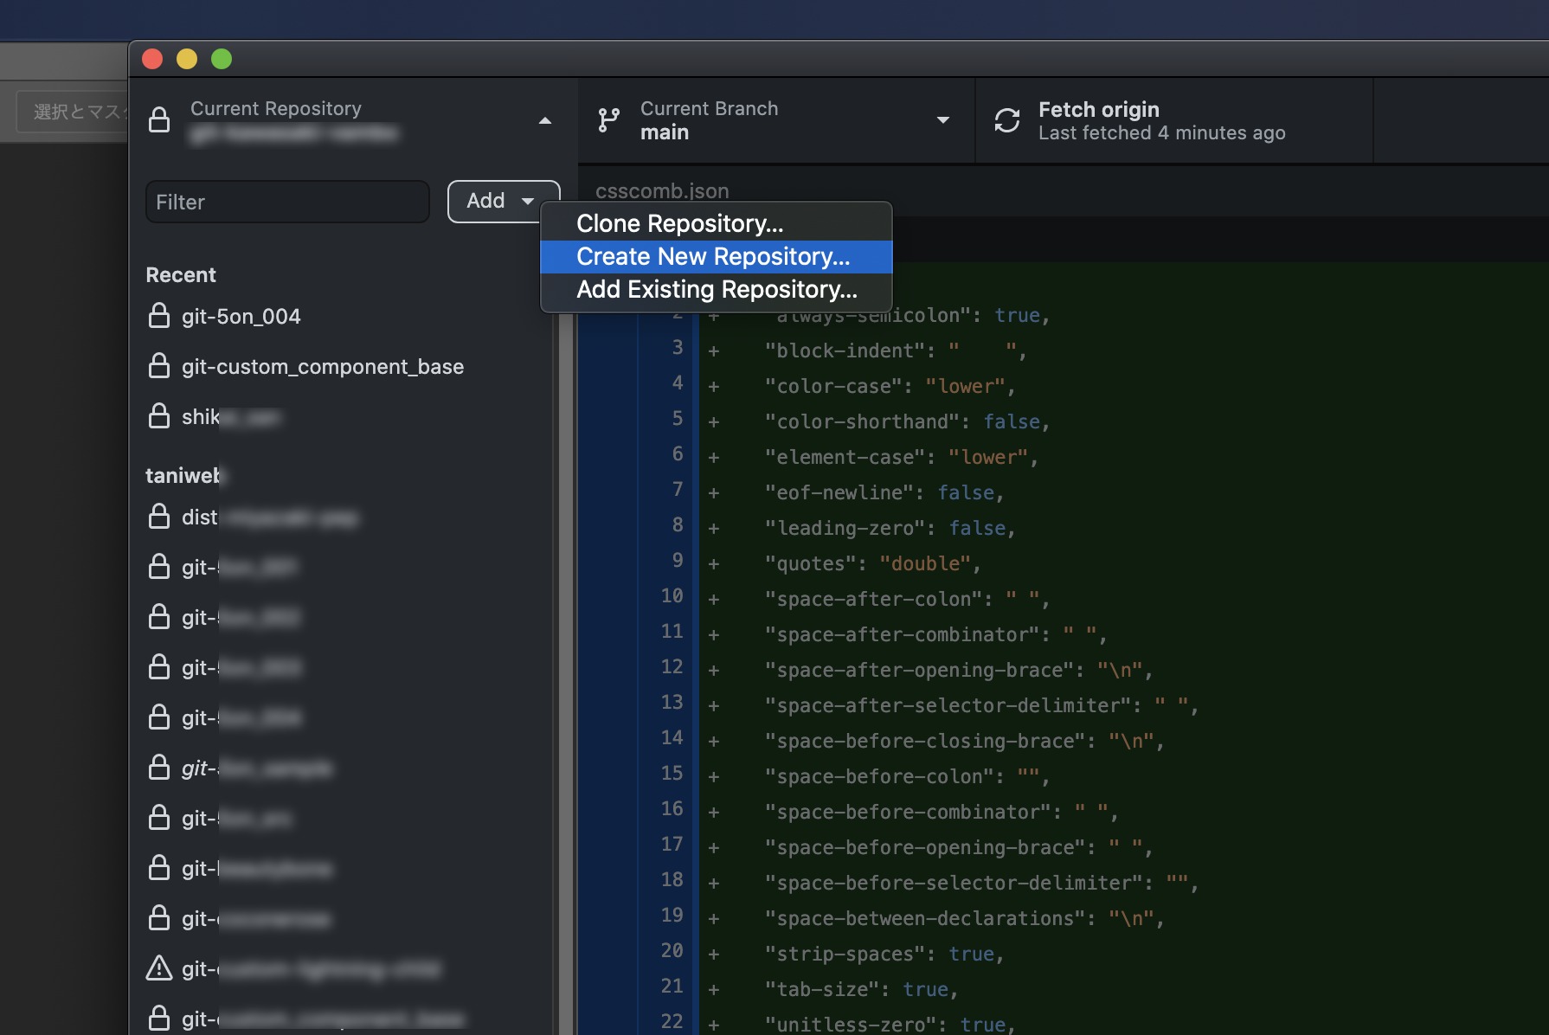
Task: Click the warning triangle icon in repository list
Action: pyautogui.click(x=159, y=968)
